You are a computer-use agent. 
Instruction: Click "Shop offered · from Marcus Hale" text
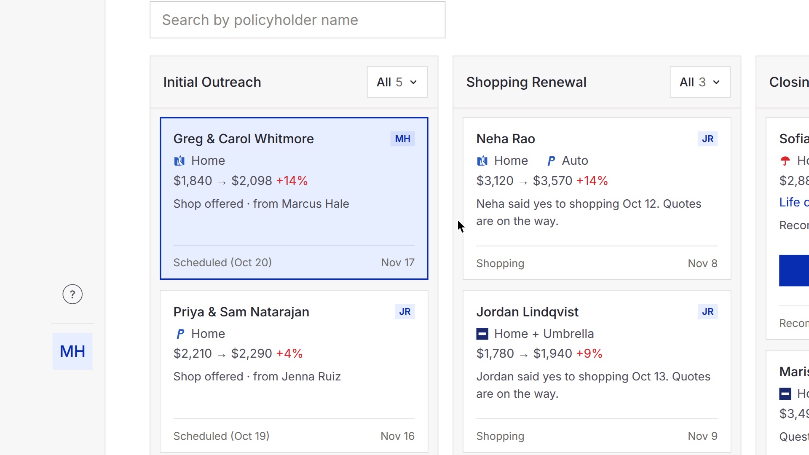261,204
